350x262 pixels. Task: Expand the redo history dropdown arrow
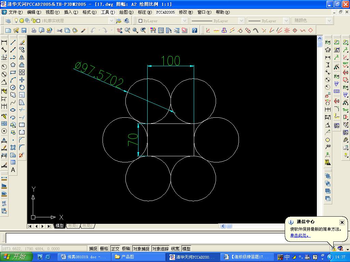pos(112,30)
